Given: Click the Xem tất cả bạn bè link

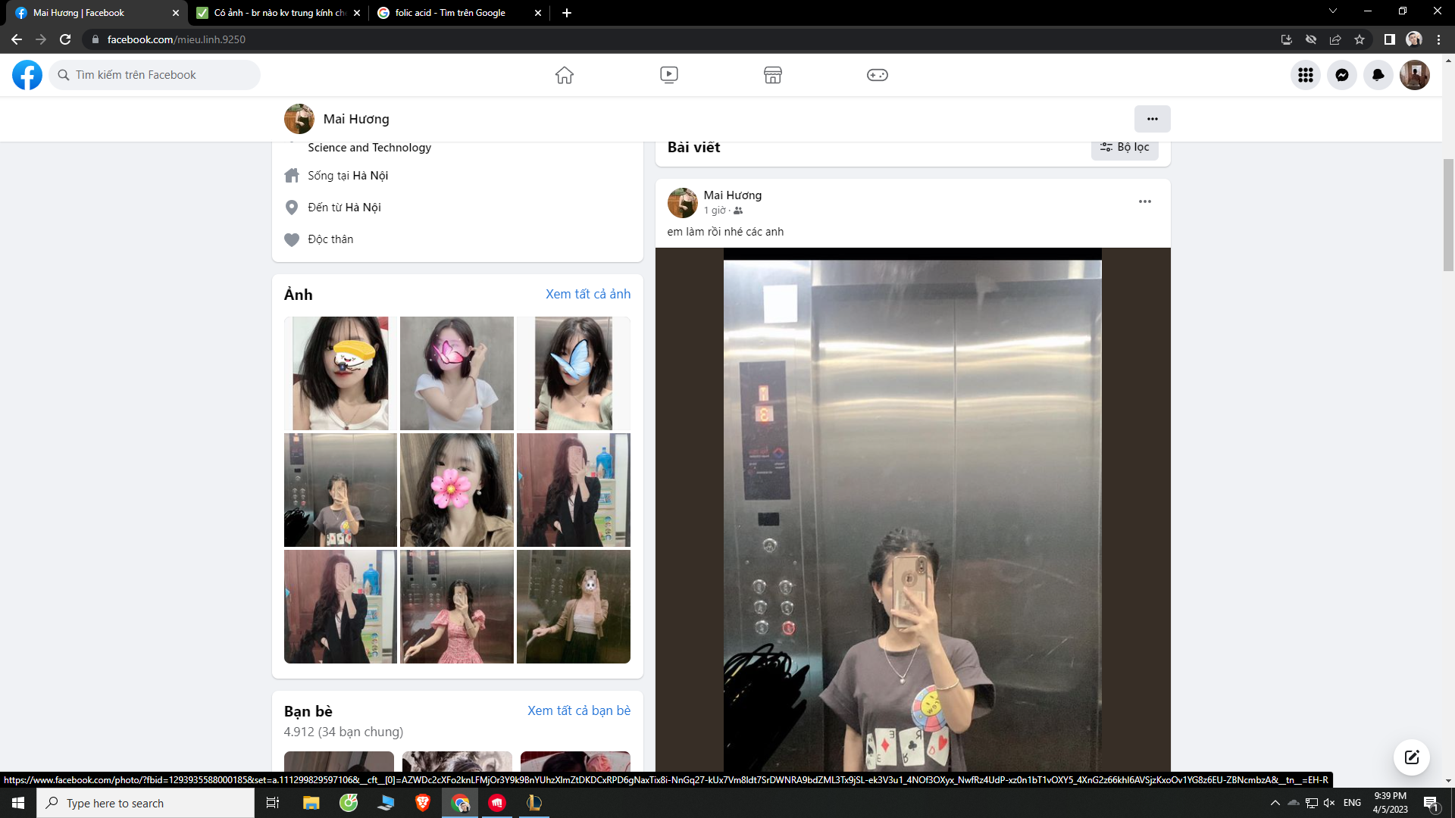Looking at the screenshot, I should pos(578,710).
